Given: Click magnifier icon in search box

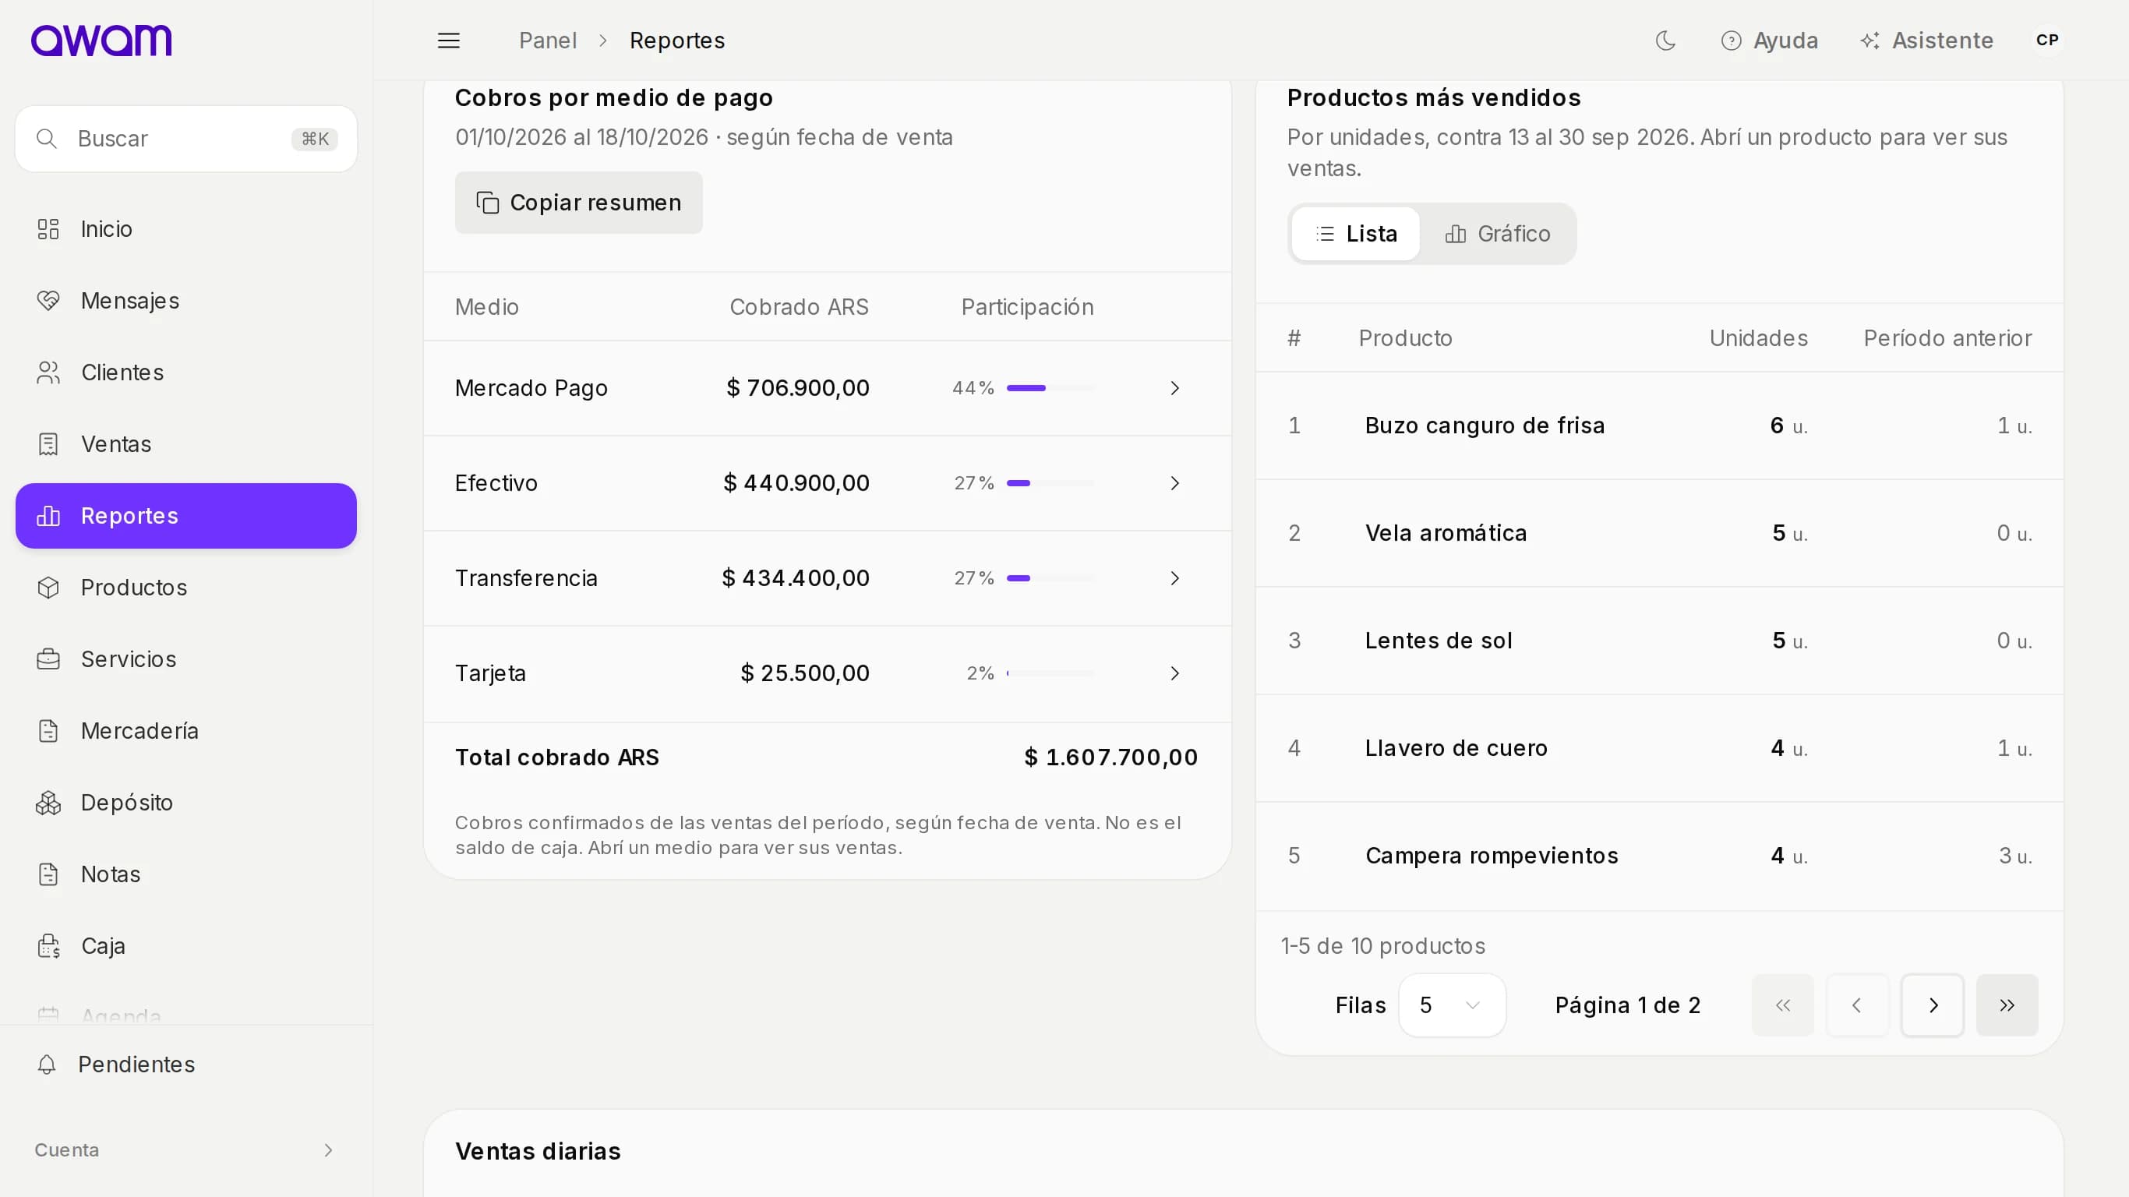Looking at the screenshot, I should click(46, 138).
